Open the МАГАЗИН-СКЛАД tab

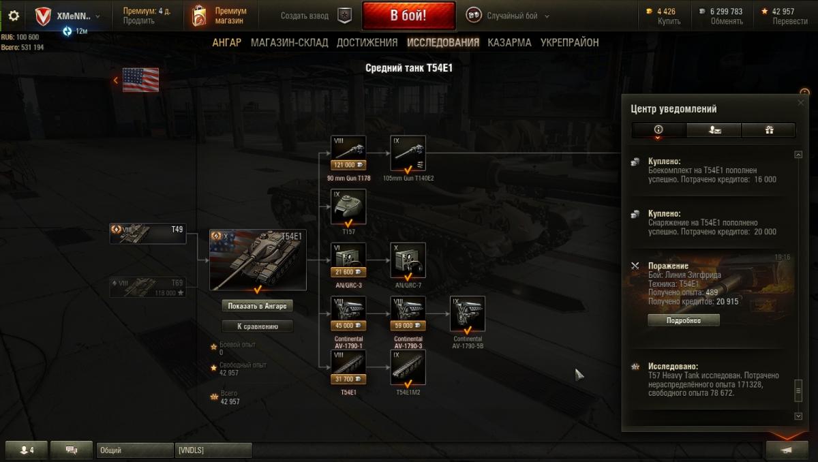(x=289, y=42)
